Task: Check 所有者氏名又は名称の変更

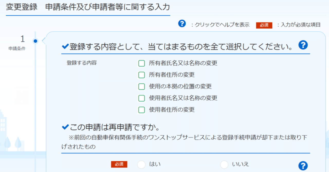Action: point(141,63)
